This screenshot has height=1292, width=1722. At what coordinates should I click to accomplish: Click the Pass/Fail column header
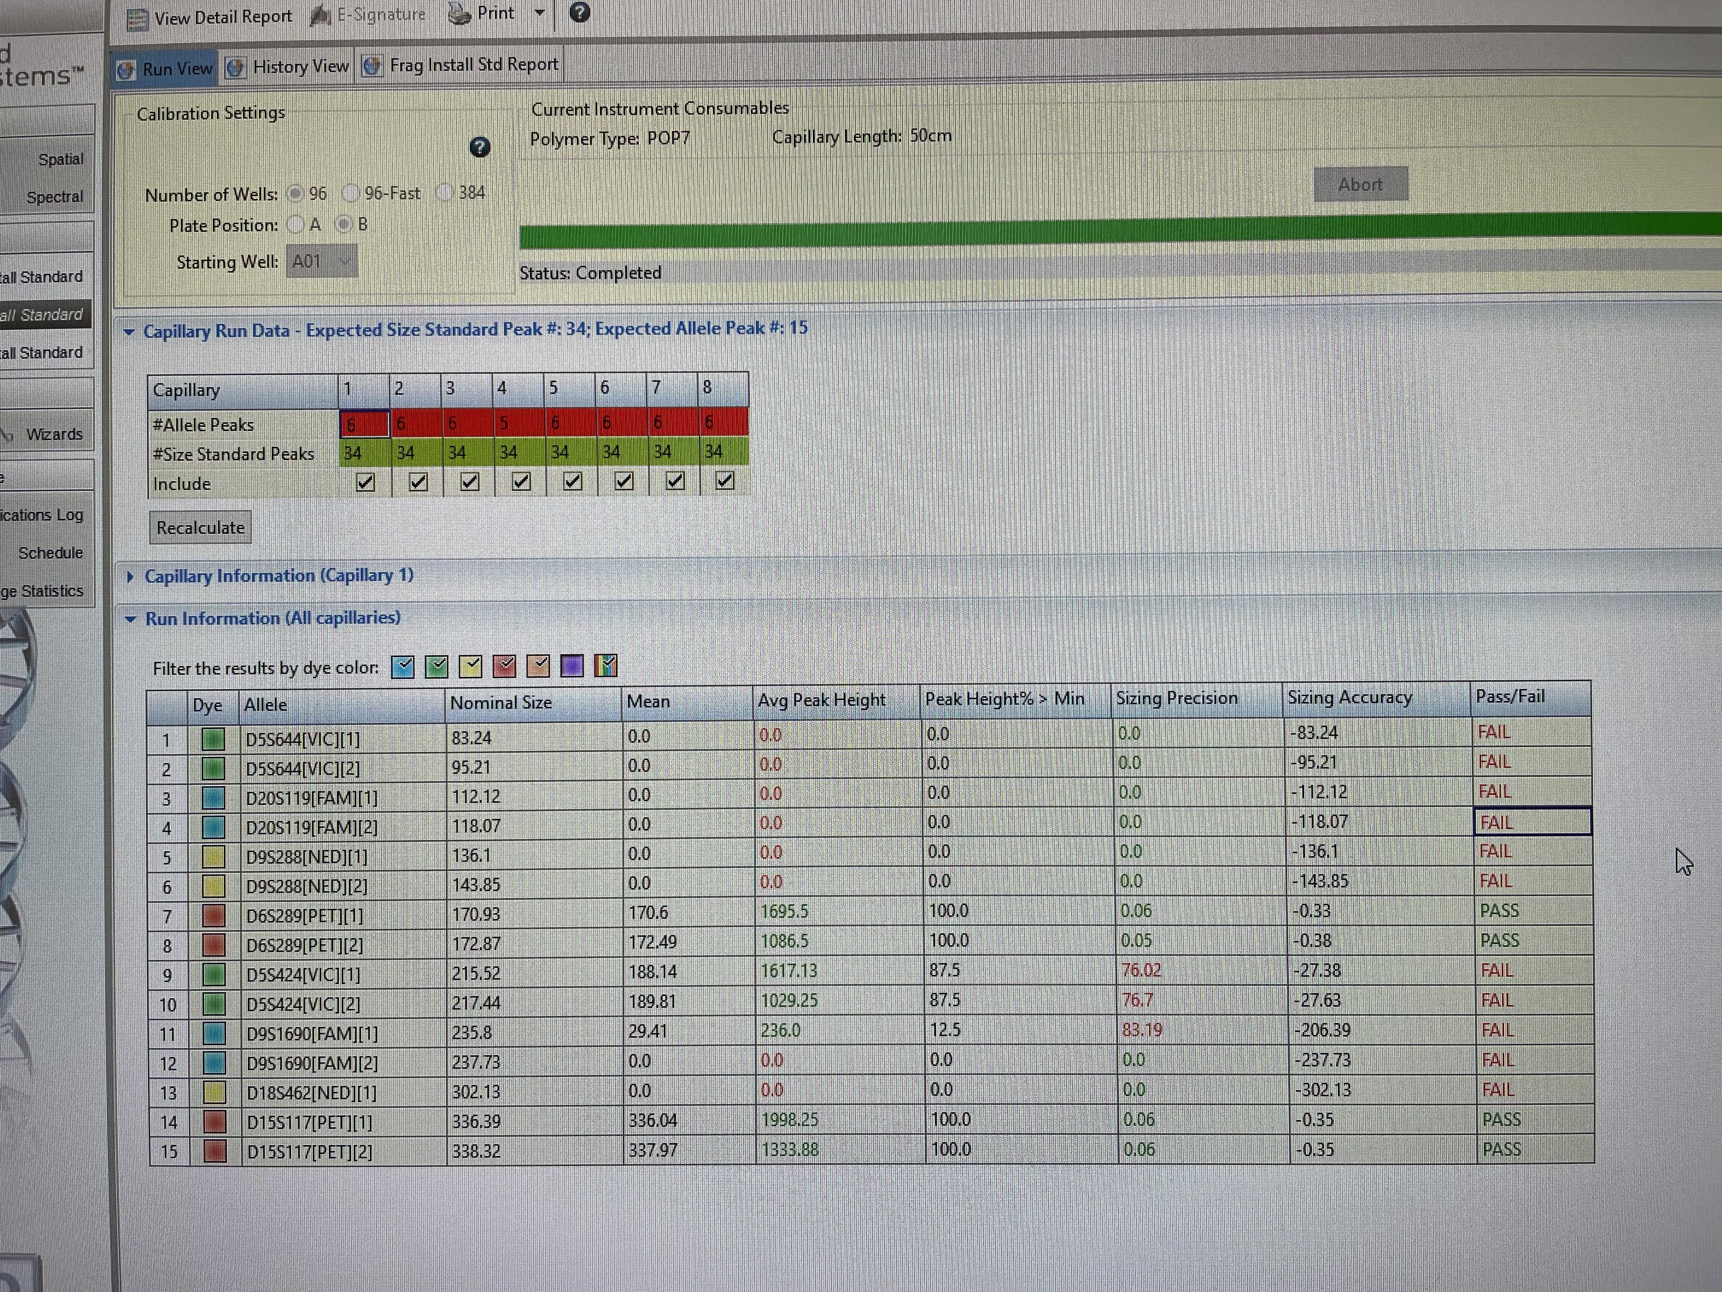tap(1531, 697)
